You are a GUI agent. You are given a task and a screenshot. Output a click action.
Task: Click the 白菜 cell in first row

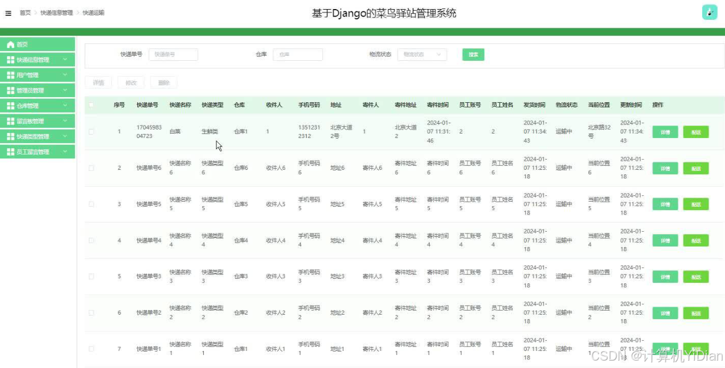[175, 132]
